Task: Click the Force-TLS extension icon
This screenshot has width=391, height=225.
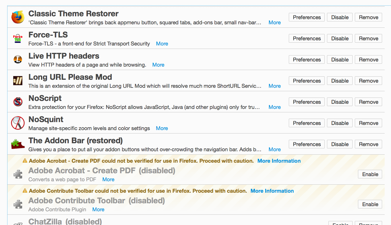Action: pos(18,38)
